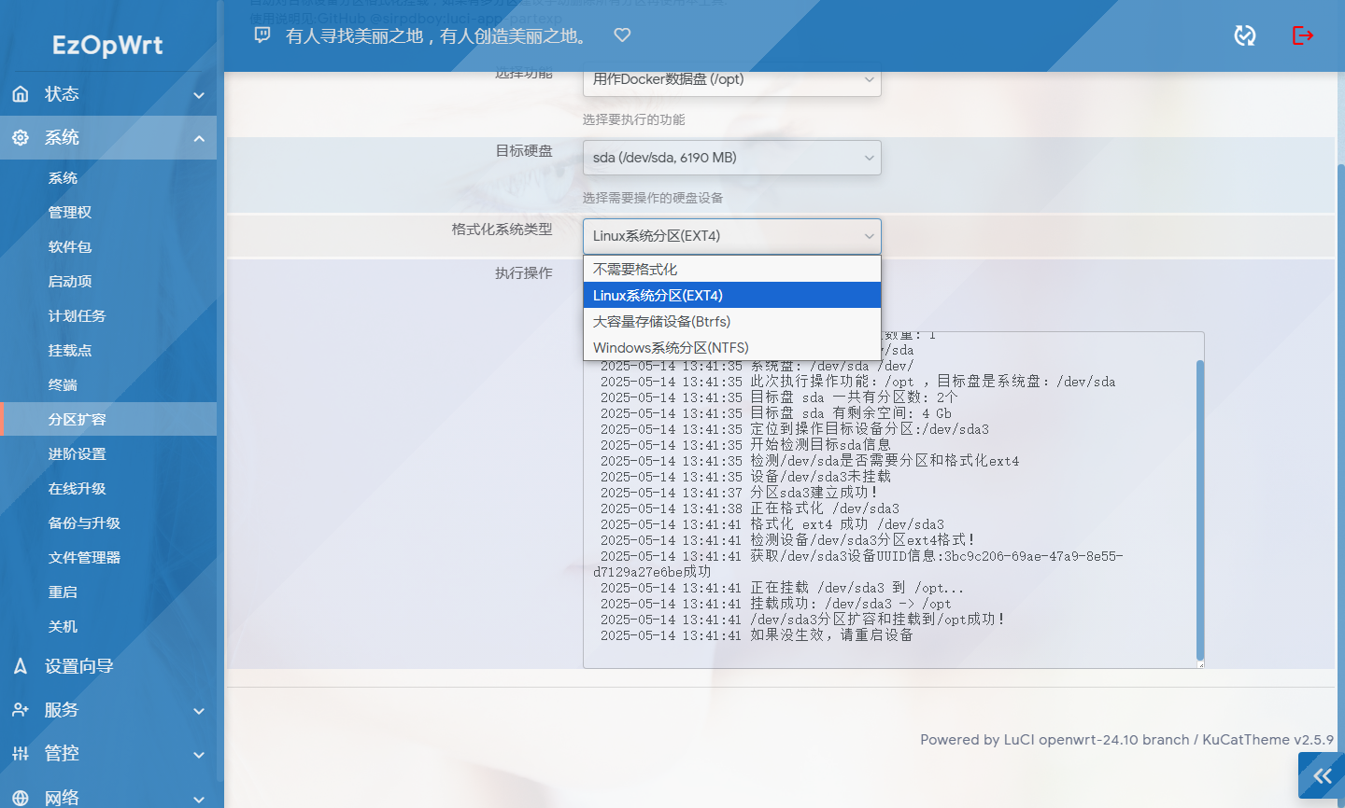The image size is (1345, 808).
Task: Click the gear icon next to 系统
Action: pos(21,138)
